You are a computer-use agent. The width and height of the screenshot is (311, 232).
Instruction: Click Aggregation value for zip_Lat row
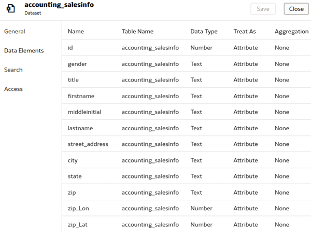point(282,225)
